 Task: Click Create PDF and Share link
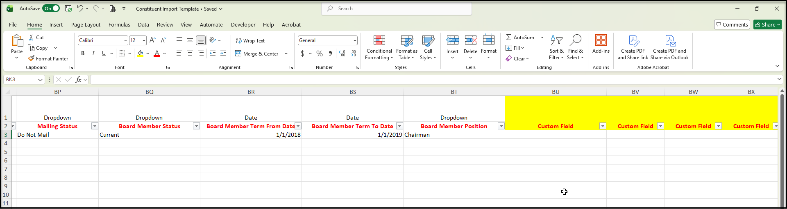633,47
